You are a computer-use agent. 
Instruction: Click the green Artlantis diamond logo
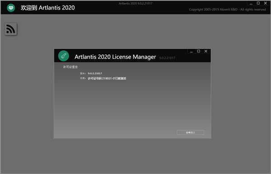(11, 8)
